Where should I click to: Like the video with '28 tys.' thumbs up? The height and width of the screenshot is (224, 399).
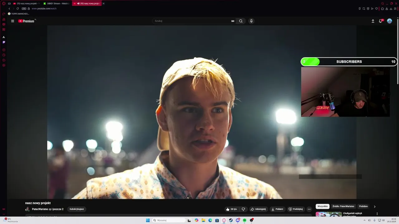[232, 209]
